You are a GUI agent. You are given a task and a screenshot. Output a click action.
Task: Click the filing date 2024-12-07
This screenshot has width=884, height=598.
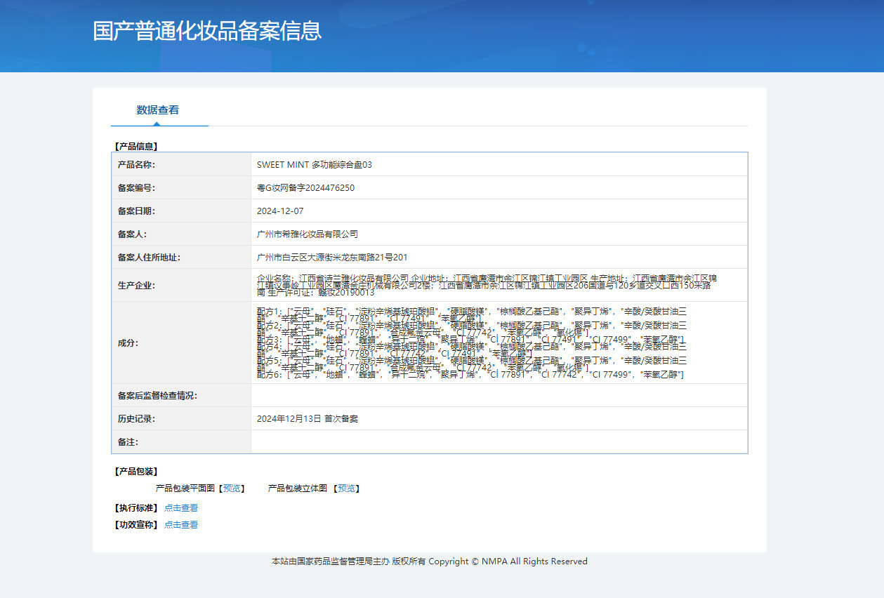[280, 211]
